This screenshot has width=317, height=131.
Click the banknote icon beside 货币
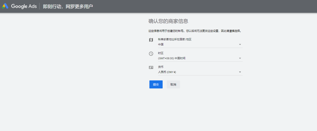pyautogui.click(x=151, y=68)
